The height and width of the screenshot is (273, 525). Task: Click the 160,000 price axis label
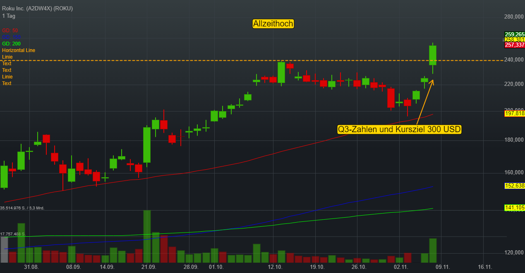(x=515, y=173)
